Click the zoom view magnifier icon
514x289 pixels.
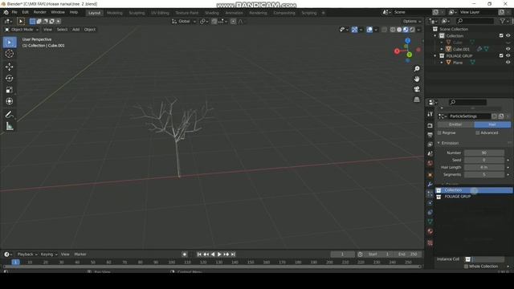point(417,69)
